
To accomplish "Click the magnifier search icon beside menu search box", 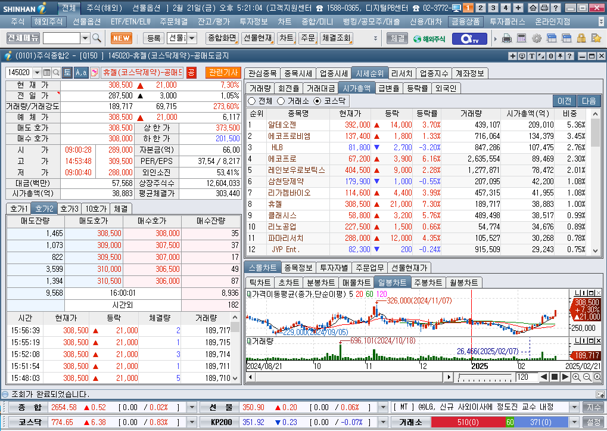I will pos(97,38).
